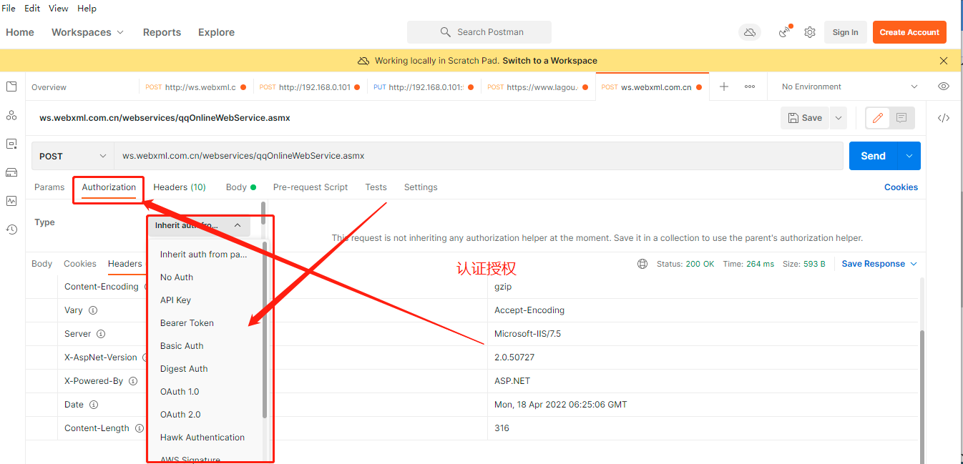The height and width of the screenshot is (464, 963).
Task: Open the request Settings tab
Action: pos(421,187)
